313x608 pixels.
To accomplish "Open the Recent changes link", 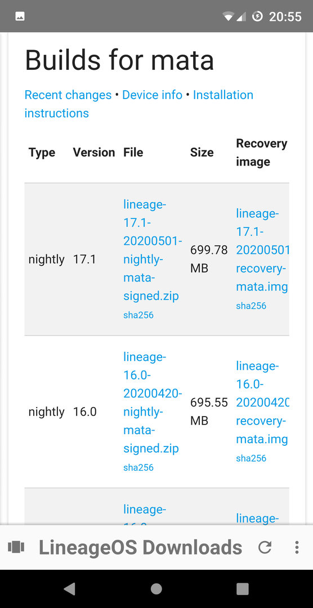I will (x=68, y=95).
